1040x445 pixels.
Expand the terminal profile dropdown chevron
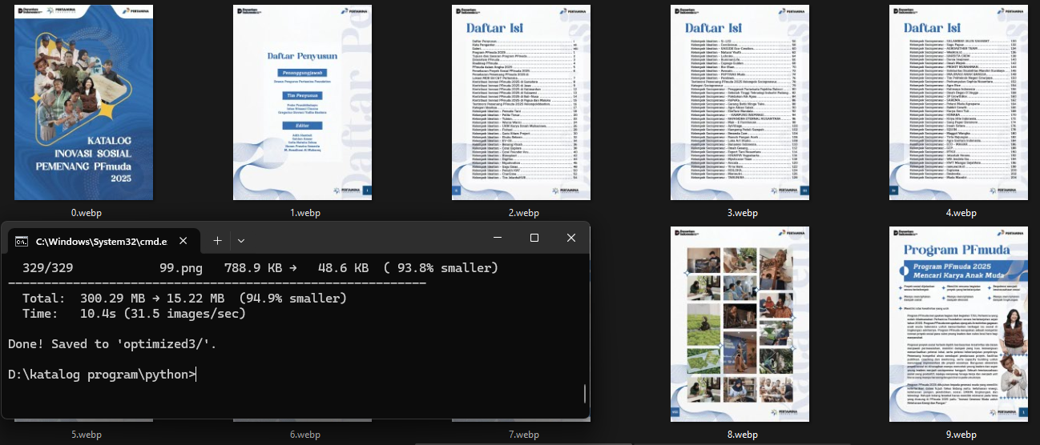[241, 240]
